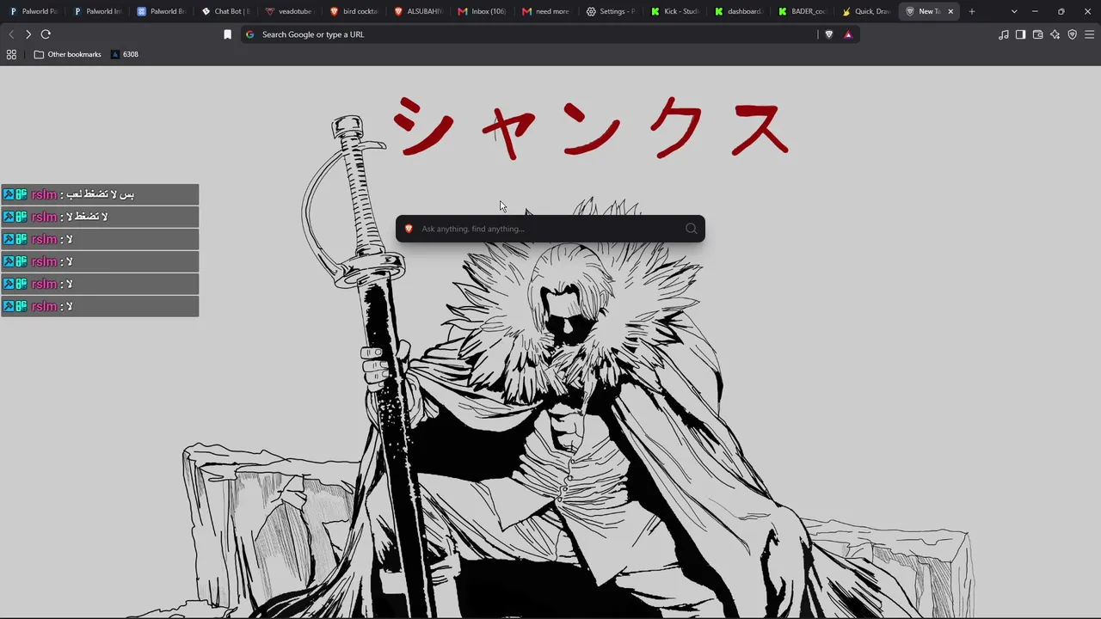Switch to the ALSUBAHIY tab

418,11
